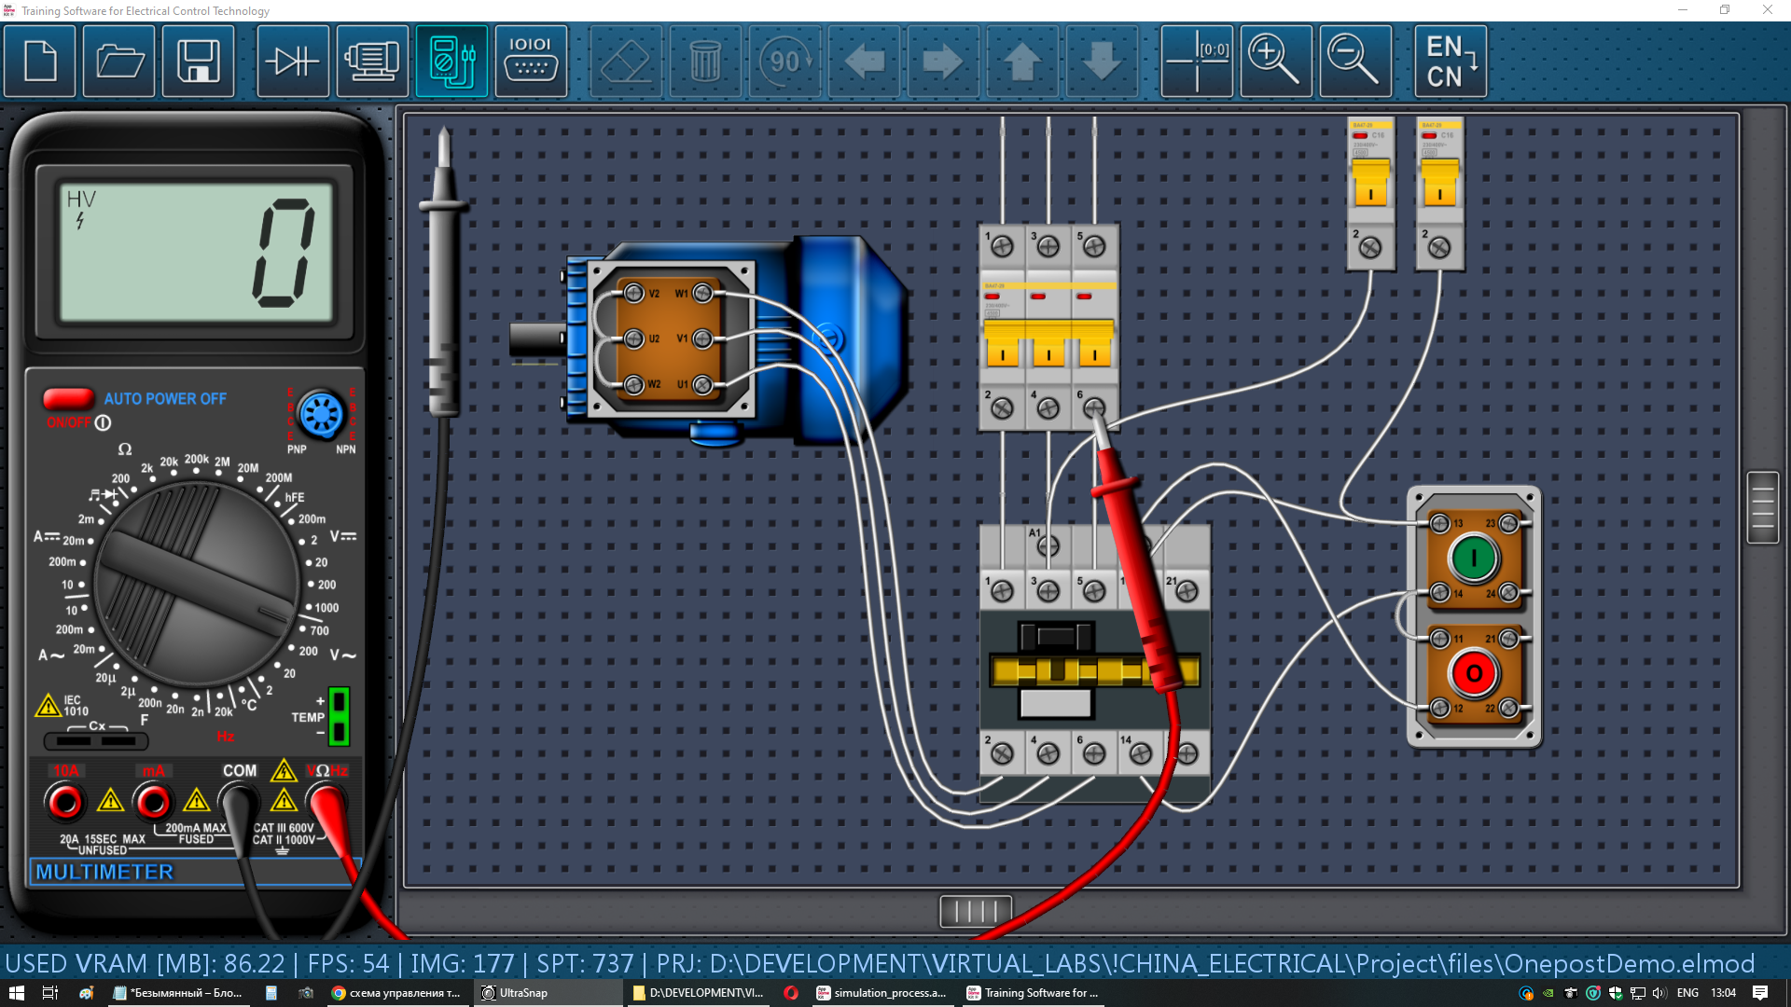Click the multimeter LCD display
The width and height of the screenshot is (1791, 1007).
(196, 252)
